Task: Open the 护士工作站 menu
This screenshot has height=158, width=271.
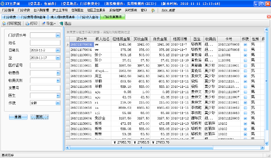Action: click(x=60, y=10)
